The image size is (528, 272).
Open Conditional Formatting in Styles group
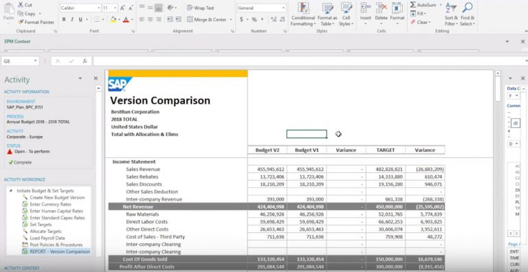[303, 14]
